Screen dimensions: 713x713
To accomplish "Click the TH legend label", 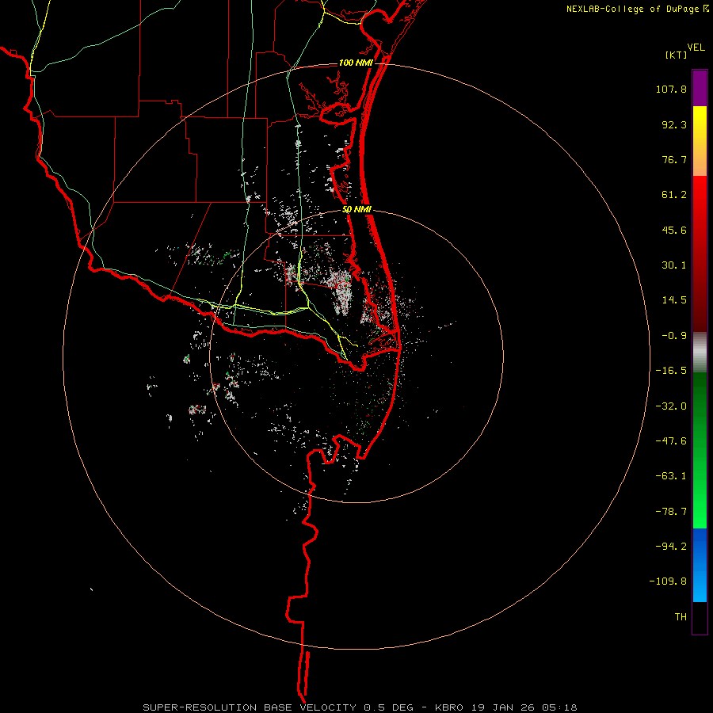I will (681, 617).
